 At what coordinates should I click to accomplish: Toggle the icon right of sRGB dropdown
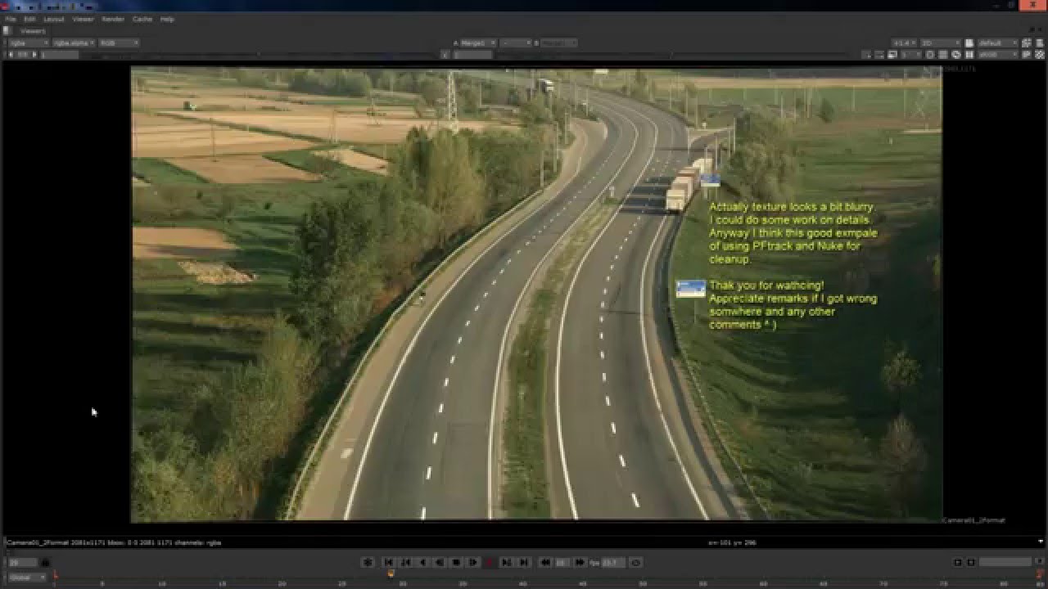click(x=1027, y=55)
